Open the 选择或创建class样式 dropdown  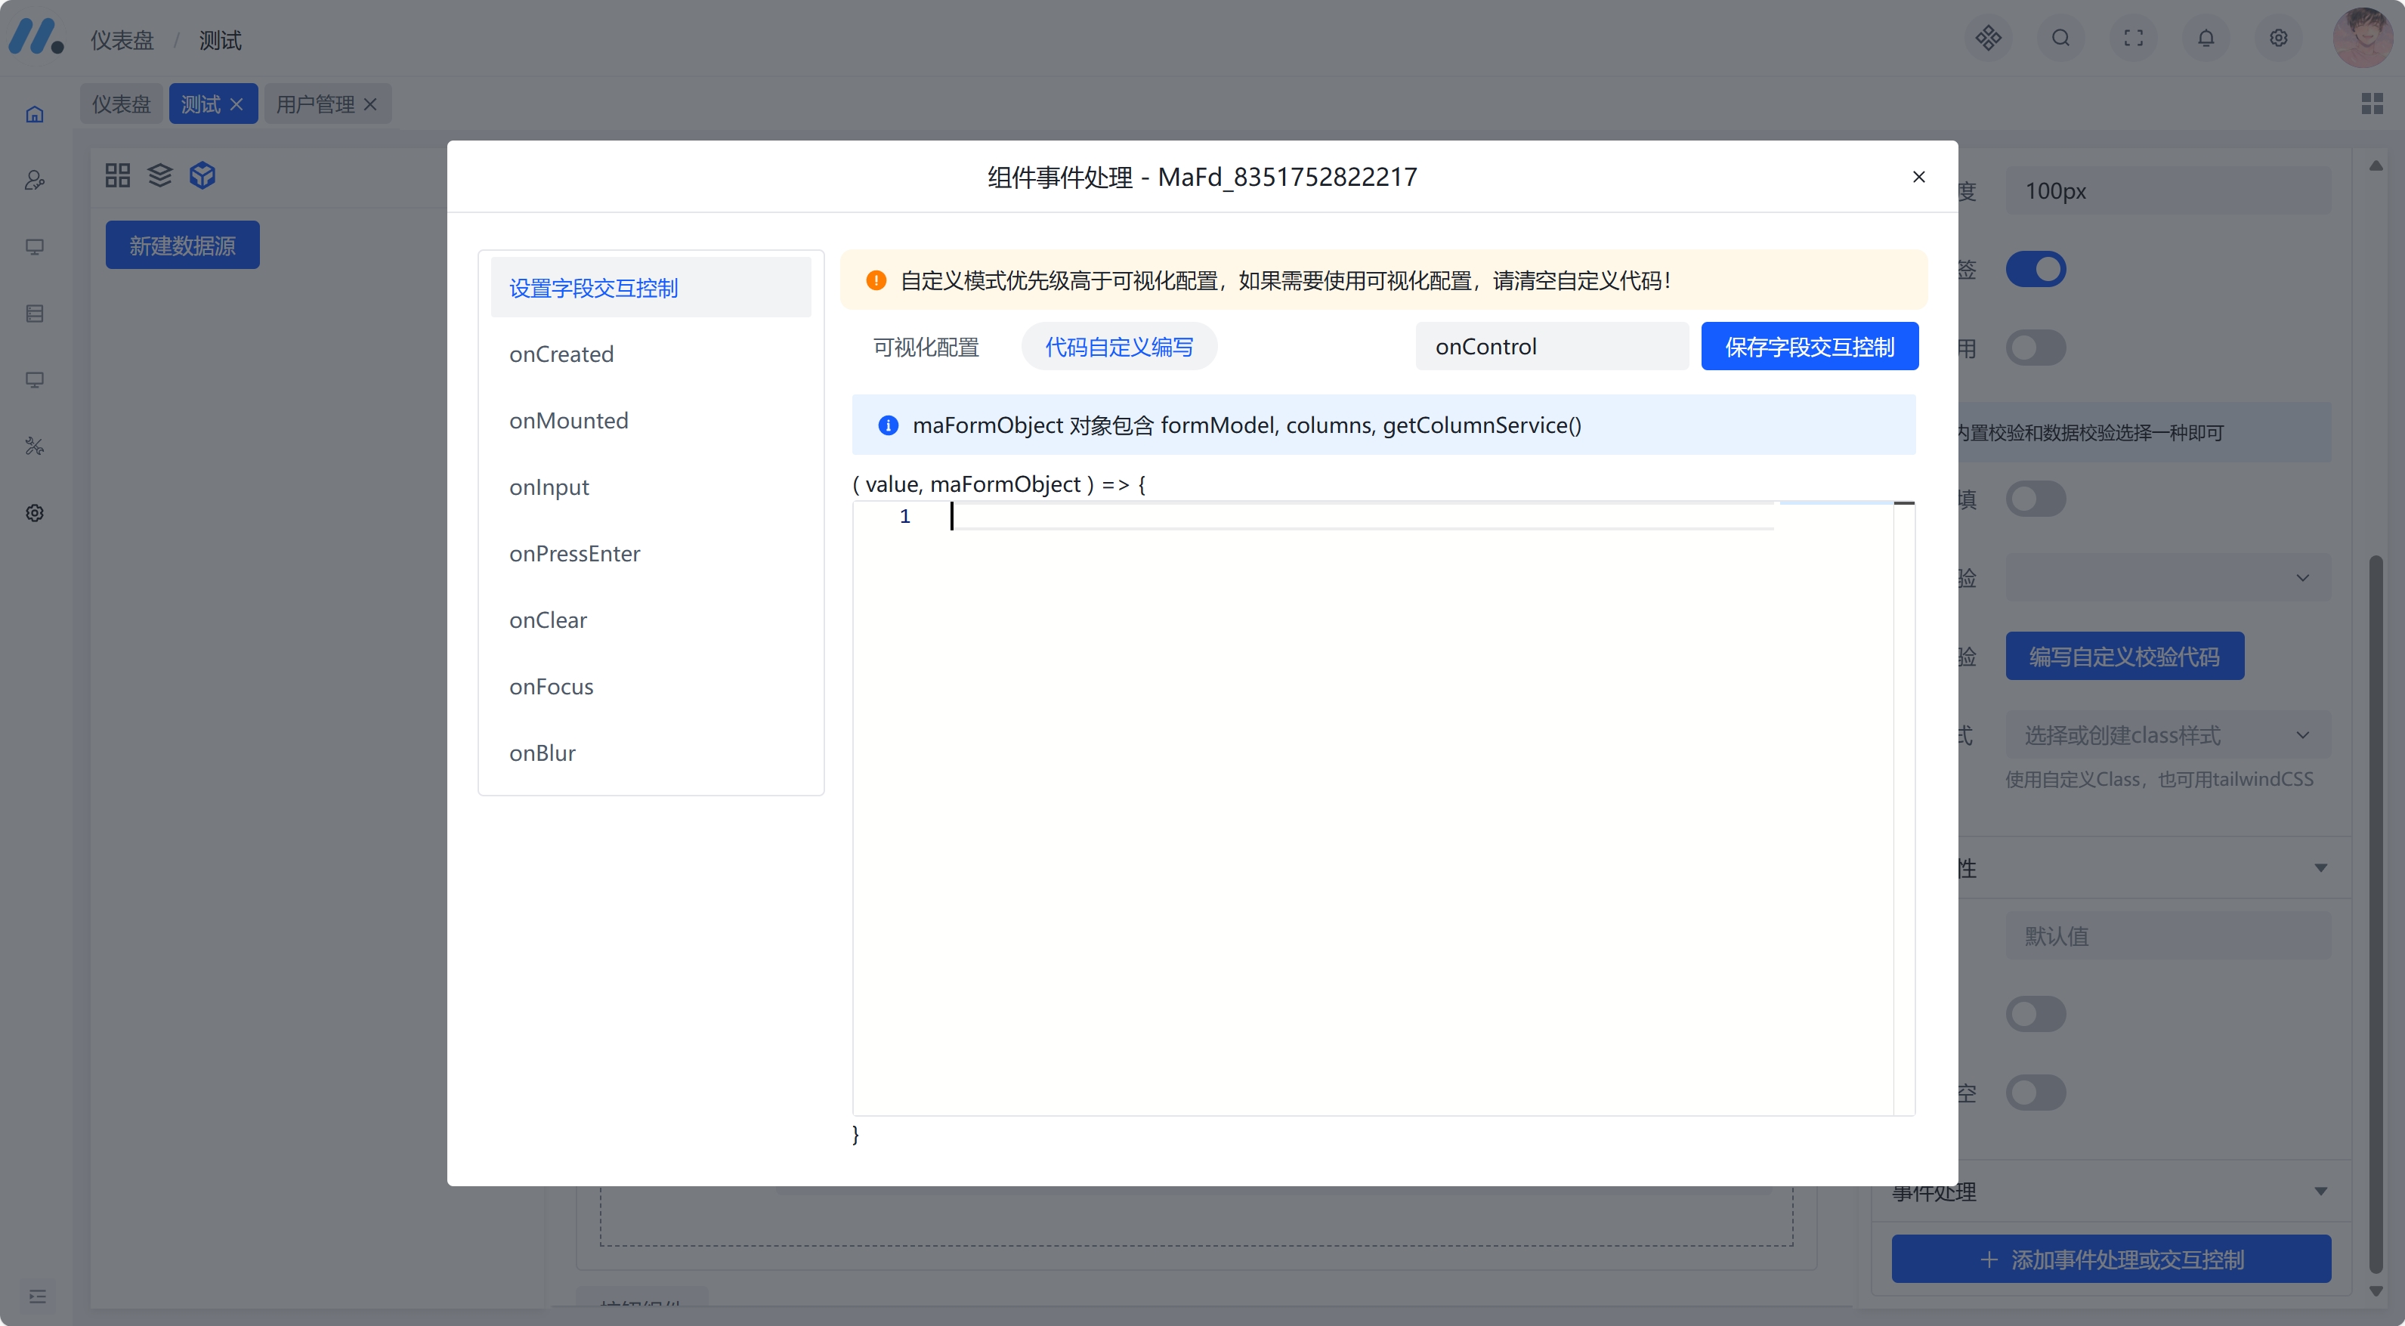(x=2166, y=735)
